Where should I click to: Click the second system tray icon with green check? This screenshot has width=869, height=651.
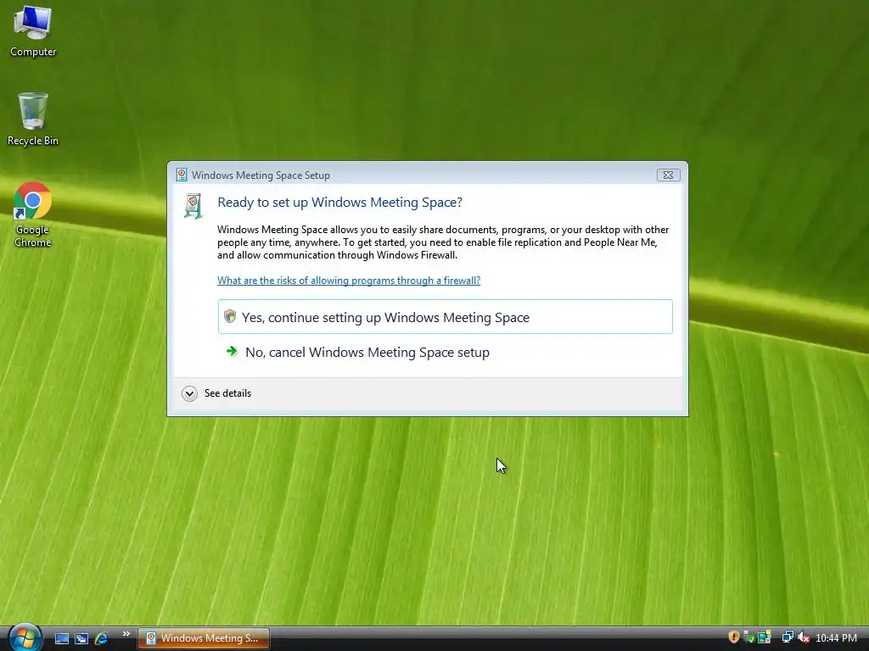[x=748, y=637]
